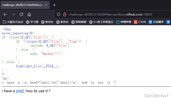Open tracking protection shield icon
This screenshot has height=99, width=171.
59,14
